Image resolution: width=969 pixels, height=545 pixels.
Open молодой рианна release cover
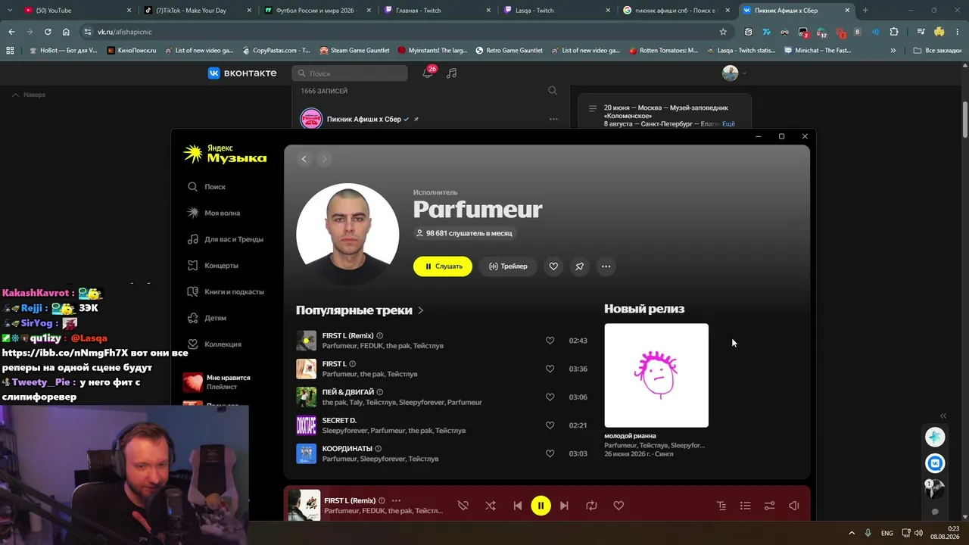click(656, 375)
